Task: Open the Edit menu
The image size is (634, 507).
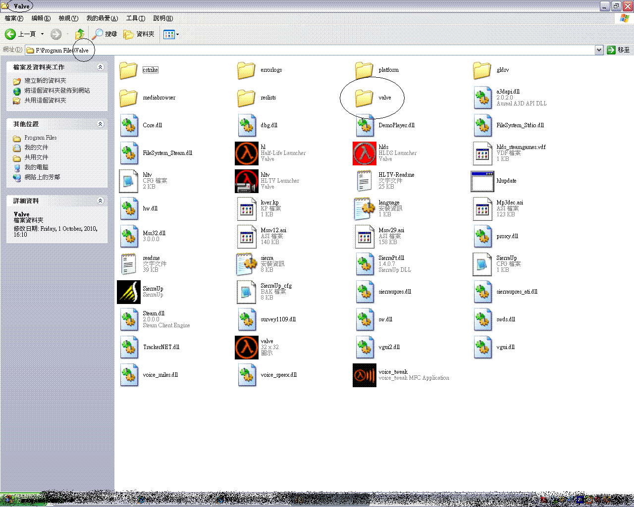Action: point(41,18)
